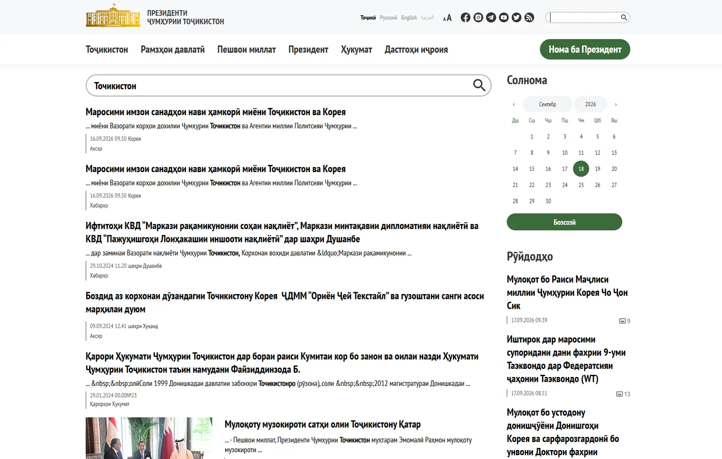Open the Президент menu
Screen dimensions: 722x459
click(308, 49)
